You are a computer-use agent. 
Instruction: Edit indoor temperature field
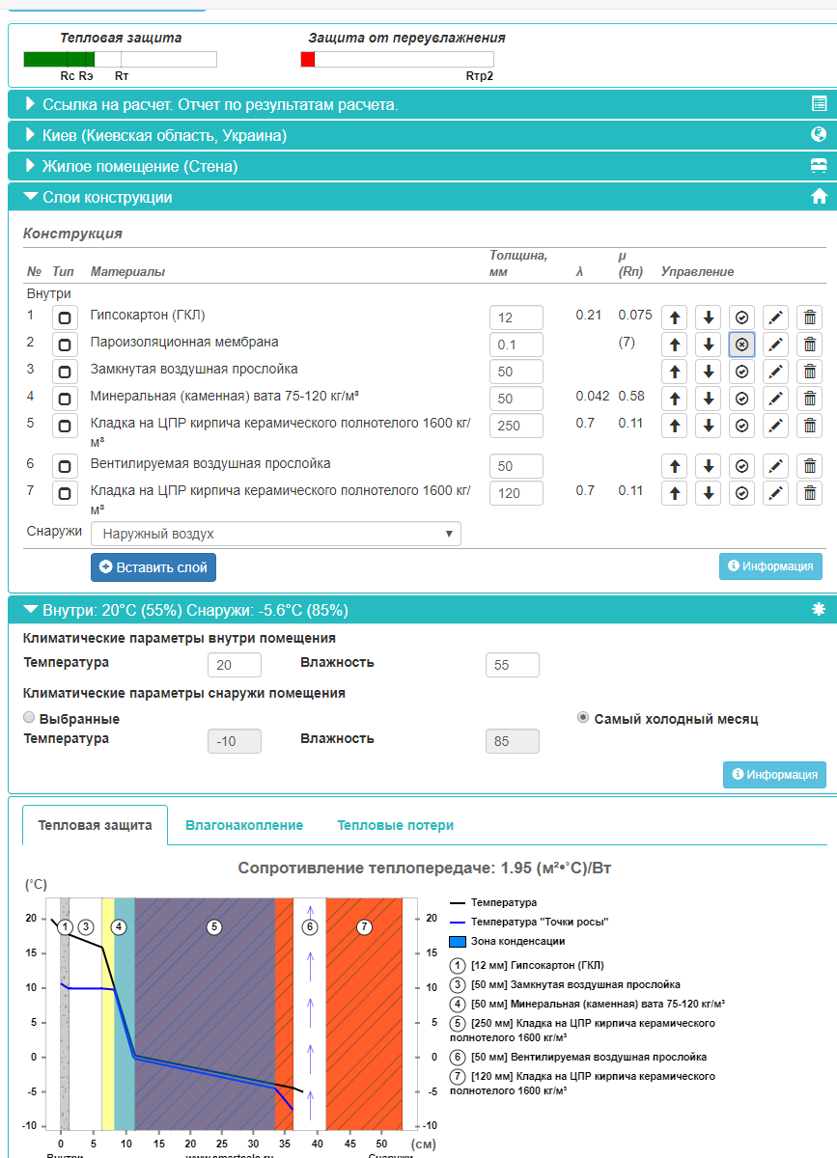(x=235, y=665)
